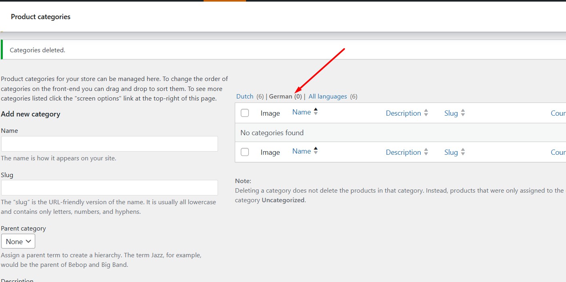Select the German language filter
Viewport: 566px width, 282px height.
280,97
